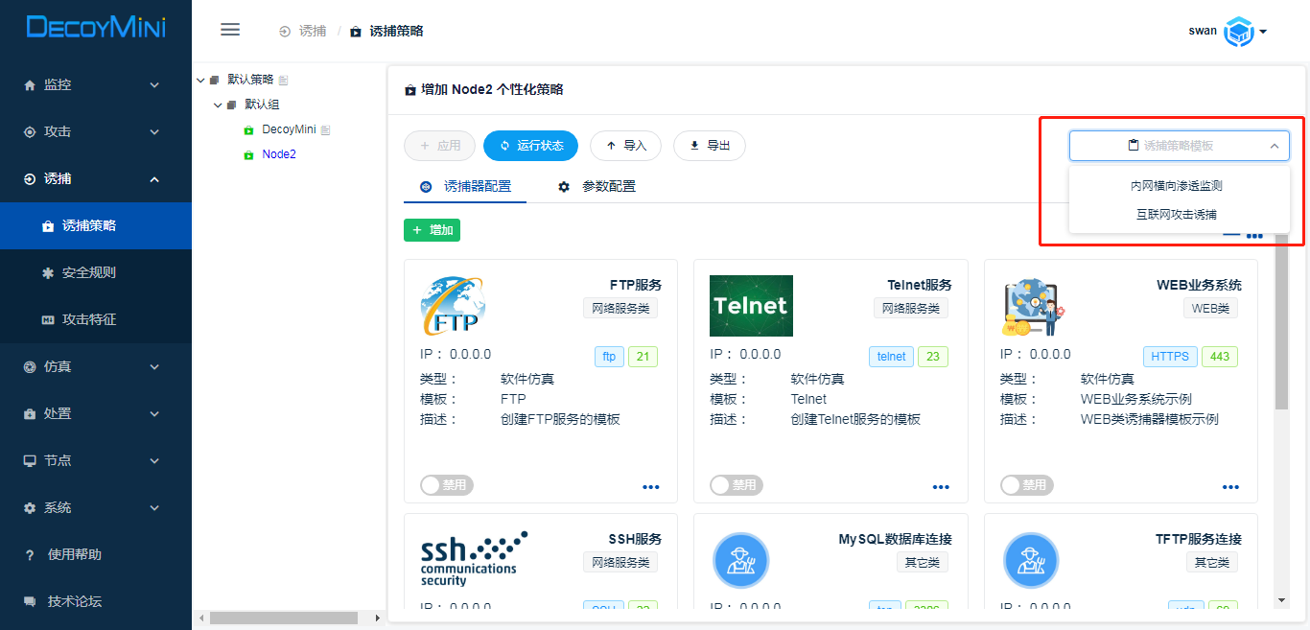Collapse the 默认组 tree node

click(x=218, y=105)
